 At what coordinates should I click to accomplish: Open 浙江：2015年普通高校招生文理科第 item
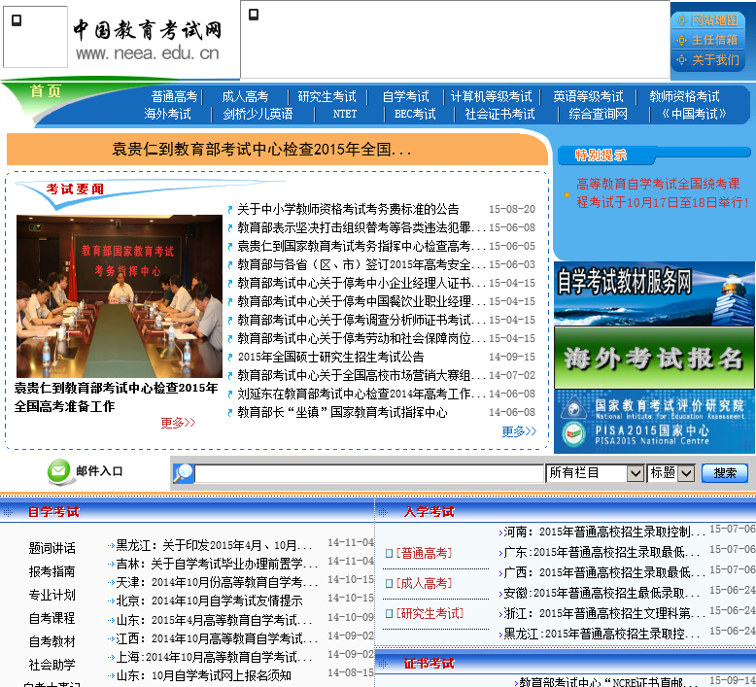click(x=604, y=614)
